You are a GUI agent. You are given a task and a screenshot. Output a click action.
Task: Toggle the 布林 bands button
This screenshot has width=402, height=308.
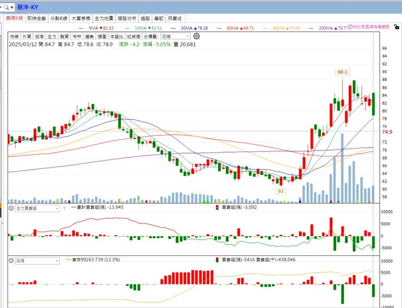77,36
